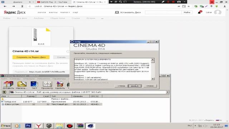229x129 pixels.
Task: Click the yellow Сохранить на Яндекс.Диск button
Action: 31,57
